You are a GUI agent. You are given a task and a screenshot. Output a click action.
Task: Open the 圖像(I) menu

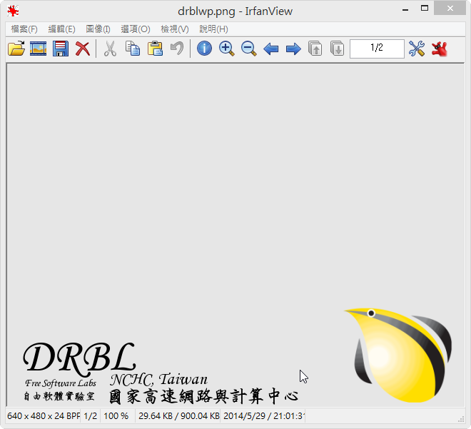tap(98, 29)
